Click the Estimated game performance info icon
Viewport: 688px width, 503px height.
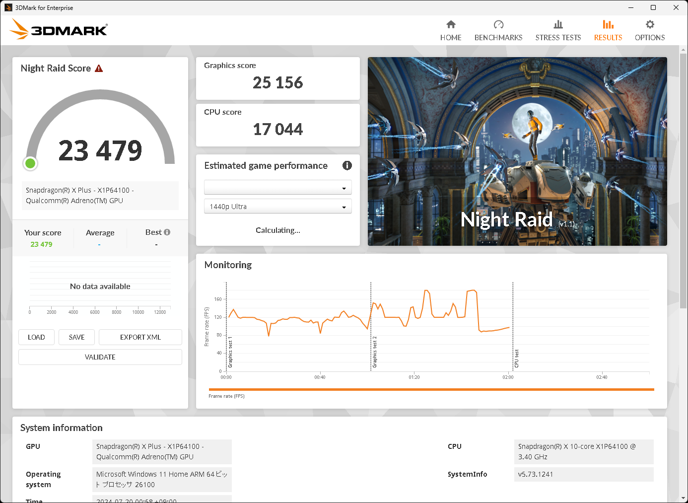(347, 165)
